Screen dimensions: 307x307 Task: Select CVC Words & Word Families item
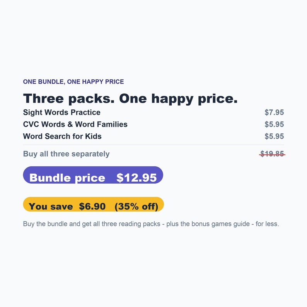tap(75, 125)
